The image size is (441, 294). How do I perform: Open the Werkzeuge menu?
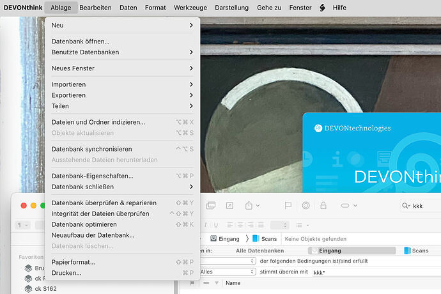pyautogui.click(x=190, y=8)
